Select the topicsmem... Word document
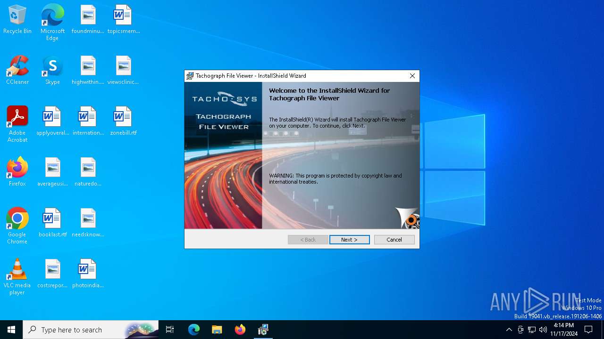The image size is (604, 339). pos(123,20)
